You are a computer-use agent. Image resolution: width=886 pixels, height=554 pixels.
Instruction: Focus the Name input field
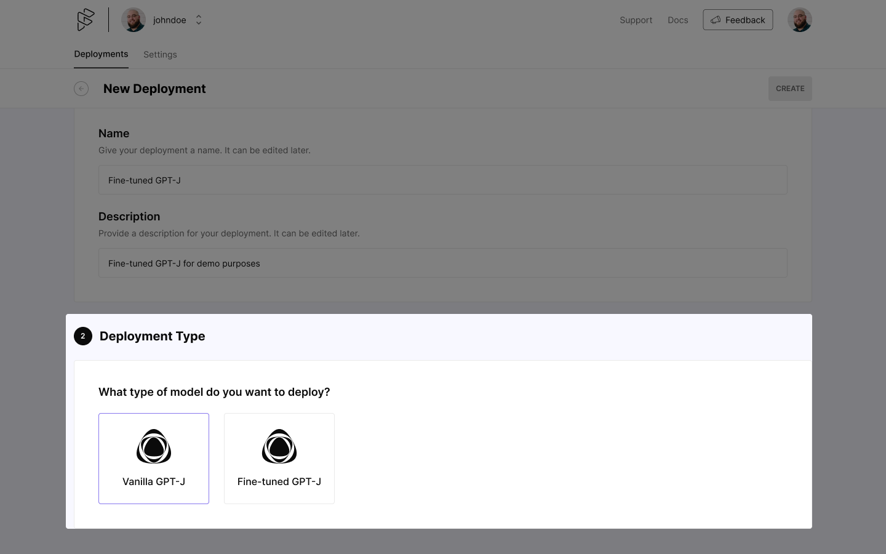click(442, 180)
